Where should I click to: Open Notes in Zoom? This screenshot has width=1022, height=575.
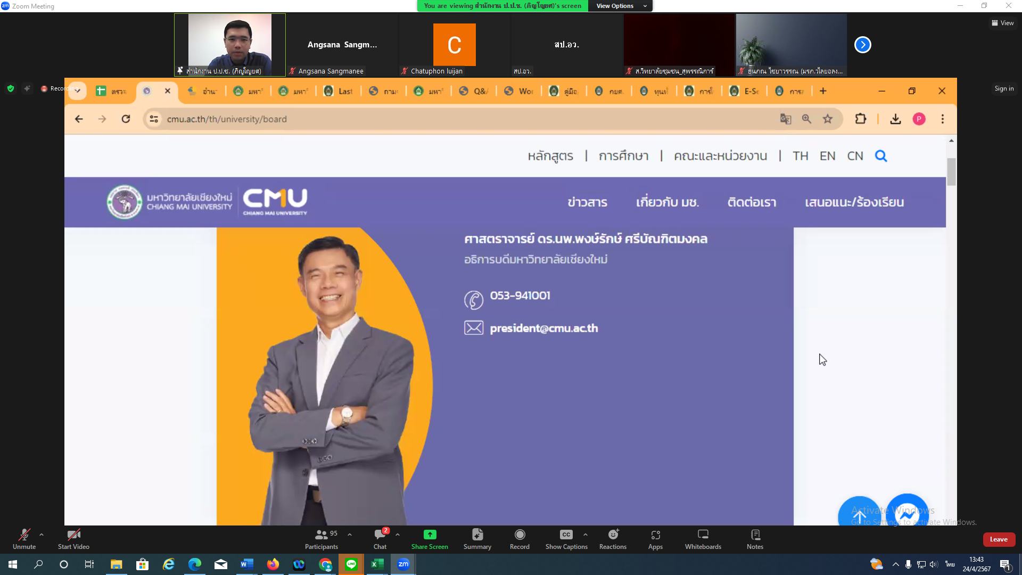(x=755, y=539)
